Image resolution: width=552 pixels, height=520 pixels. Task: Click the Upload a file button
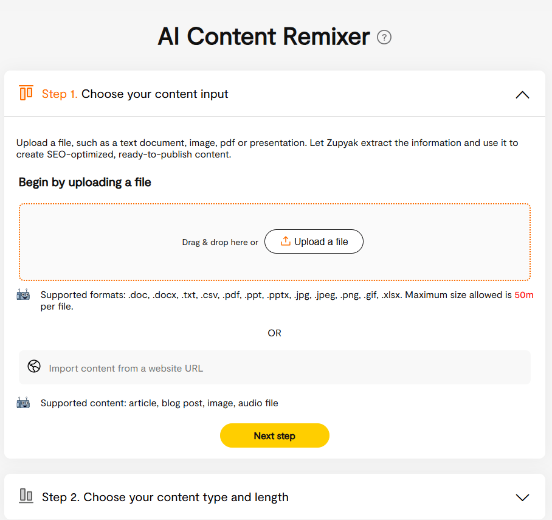[314, 241]
